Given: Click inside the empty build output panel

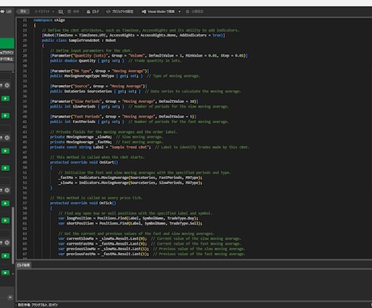Looking at the screenshot, I should pyautogui.click(x=194, y=284).
